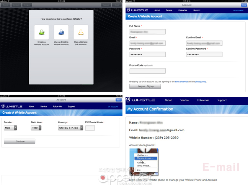Focus the Confirm Email input field
The width and height of the screenshot is (248, 185).
tap(204, 43)
